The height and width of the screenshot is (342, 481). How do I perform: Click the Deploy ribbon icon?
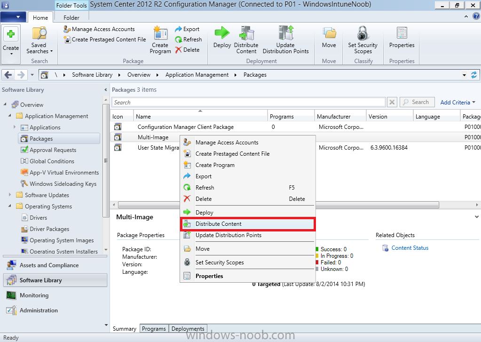click(x=222, y=33)
